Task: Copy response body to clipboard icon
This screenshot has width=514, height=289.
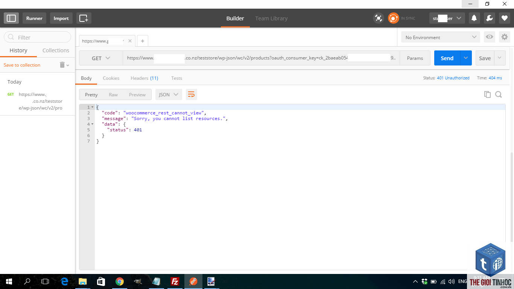Action: click(487, 94)
